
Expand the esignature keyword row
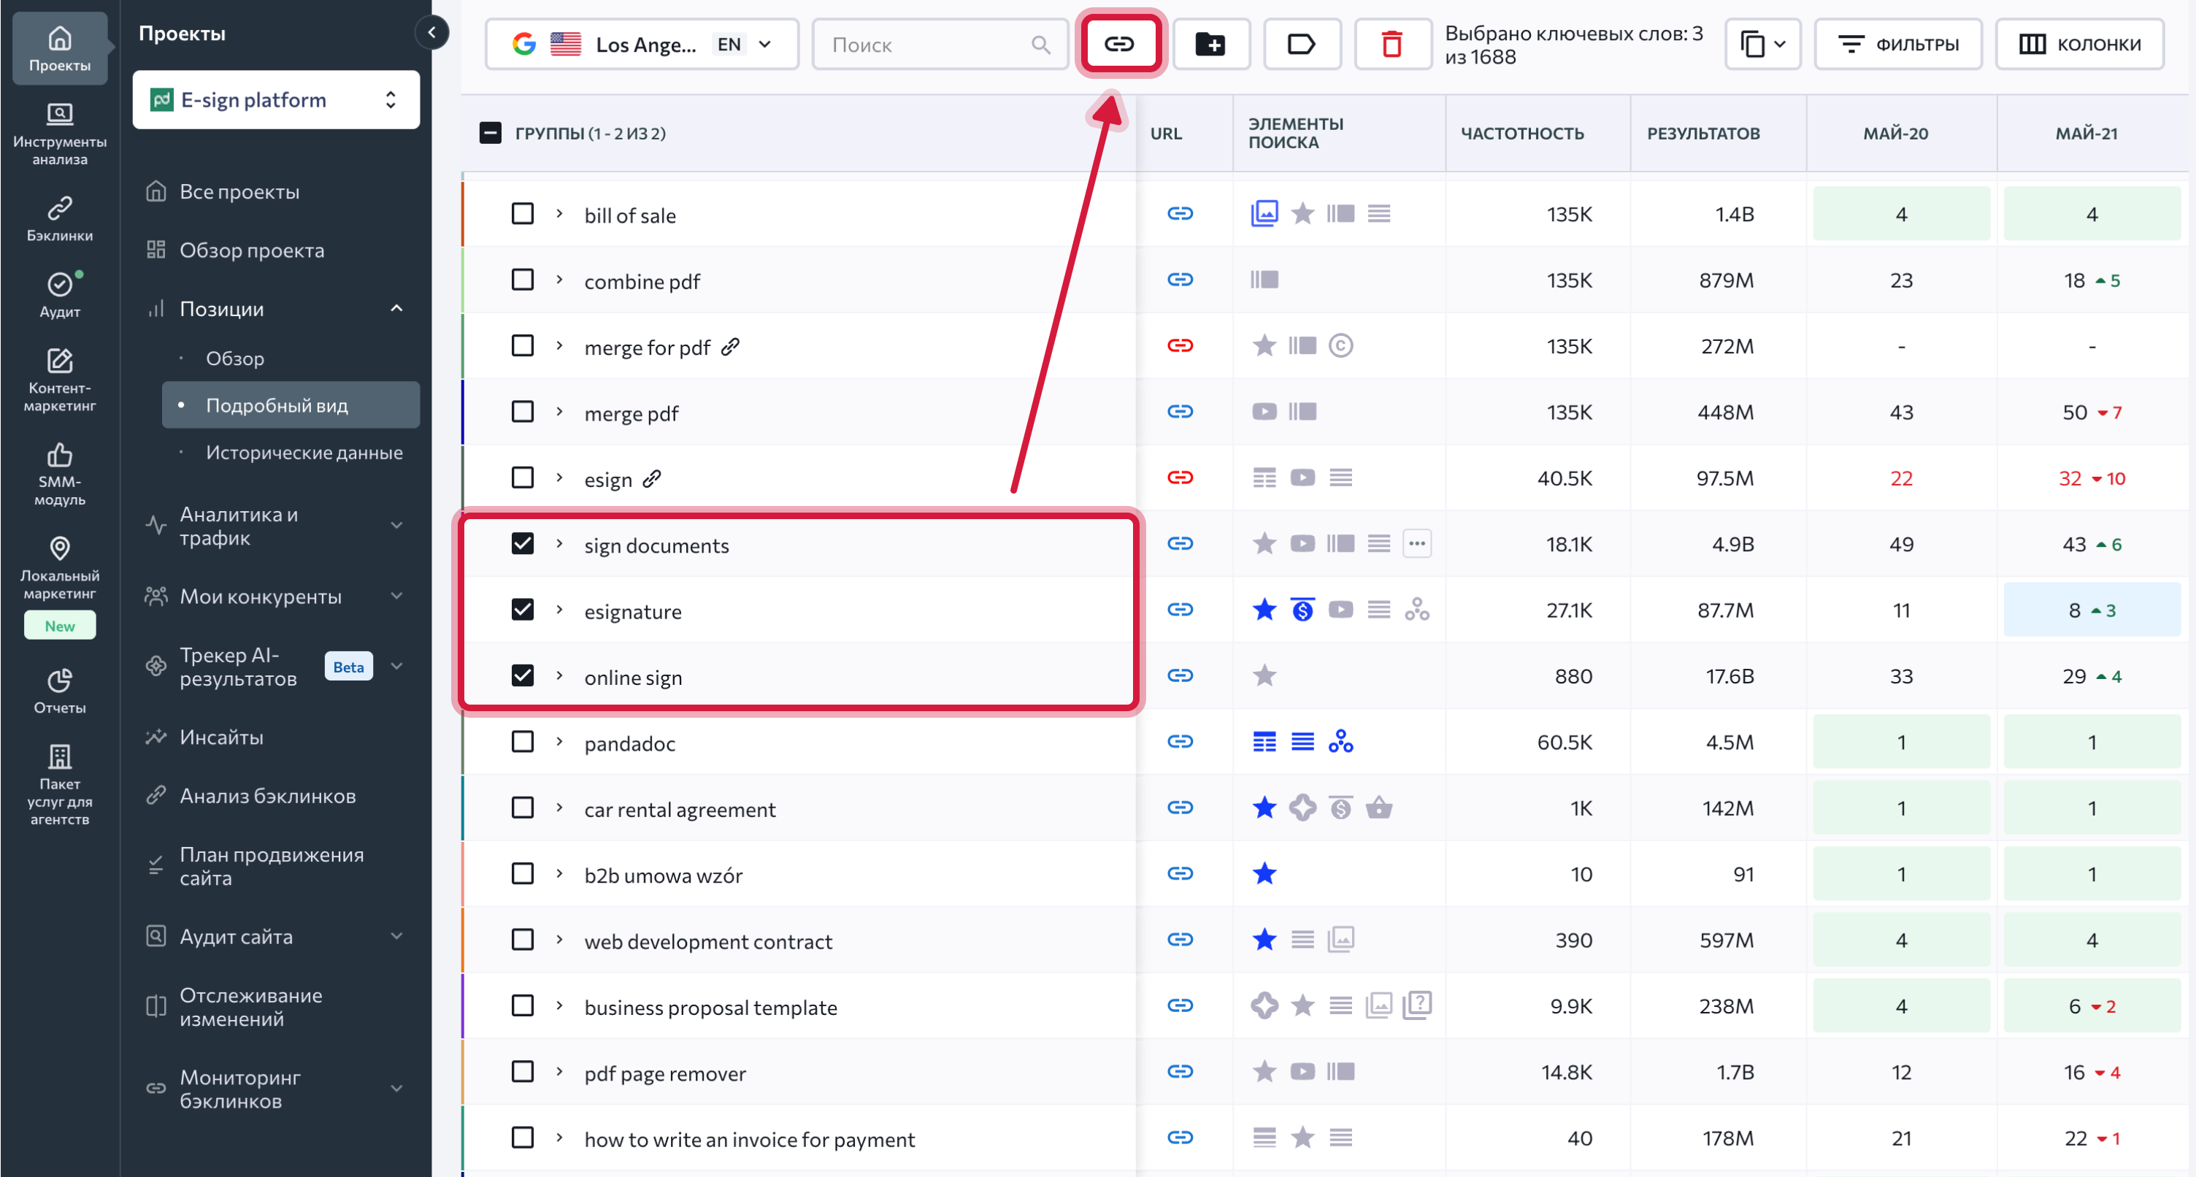click(559, 610)
